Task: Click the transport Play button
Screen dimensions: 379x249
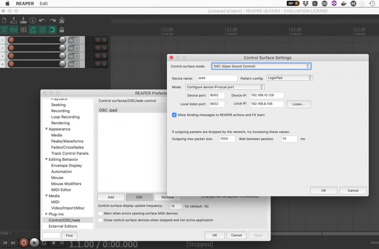Action: [x=34, y=243]
